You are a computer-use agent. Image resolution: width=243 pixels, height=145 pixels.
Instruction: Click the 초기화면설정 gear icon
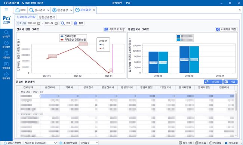(x=61, y=143)
